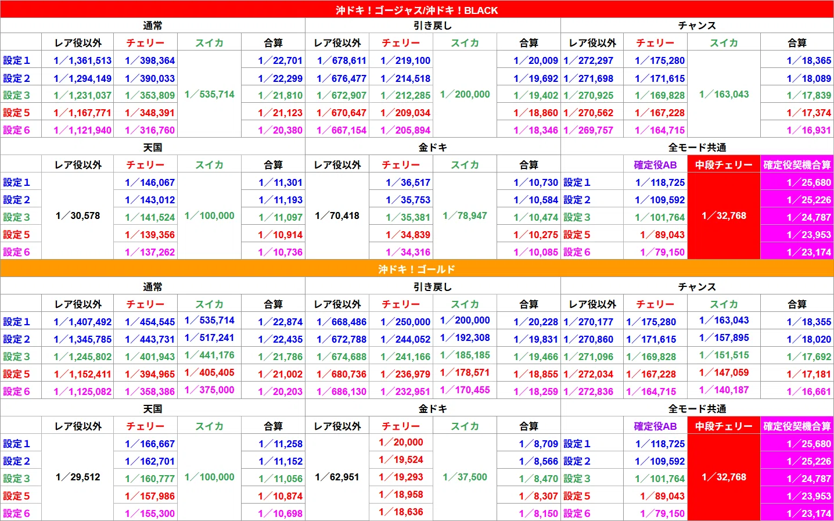Select the cell "1／316,760"
Viewport: 834px width, 521px height.
[145, 130]
